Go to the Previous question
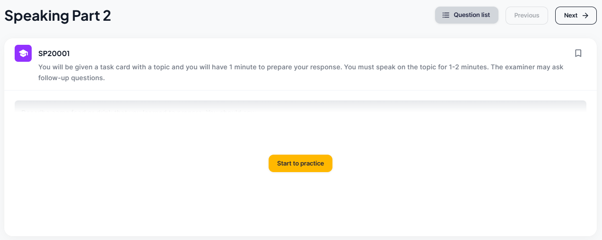 pos(526,16)
